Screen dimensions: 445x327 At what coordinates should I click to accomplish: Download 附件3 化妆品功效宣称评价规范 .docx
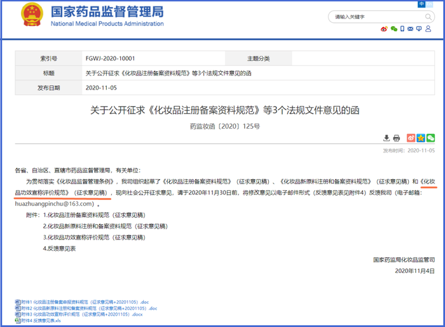[82, 314]
